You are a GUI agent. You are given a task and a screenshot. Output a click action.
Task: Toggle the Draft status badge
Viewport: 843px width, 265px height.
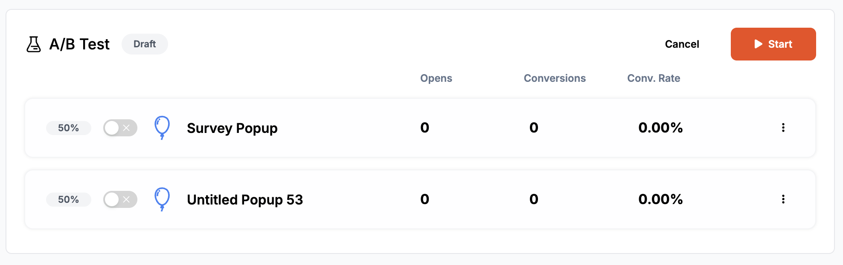pyautogui.click(x=145, y=44)
